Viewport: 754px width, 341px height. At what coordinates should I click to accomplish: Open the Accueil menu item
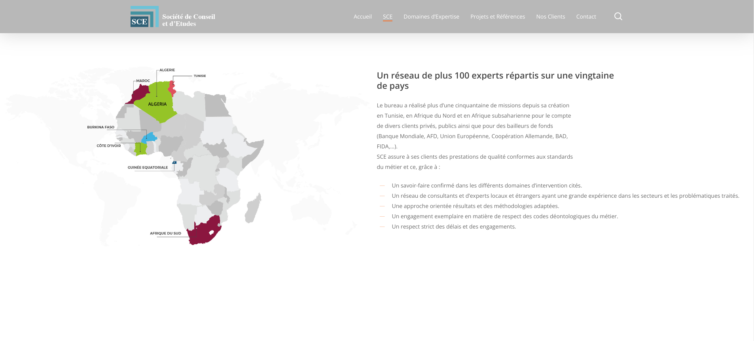362,17
